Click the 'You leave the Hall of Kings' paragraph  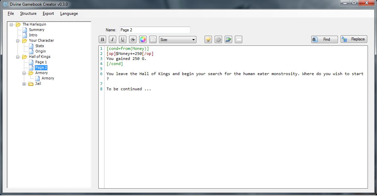pyautogui.click(x=235, y=76)
